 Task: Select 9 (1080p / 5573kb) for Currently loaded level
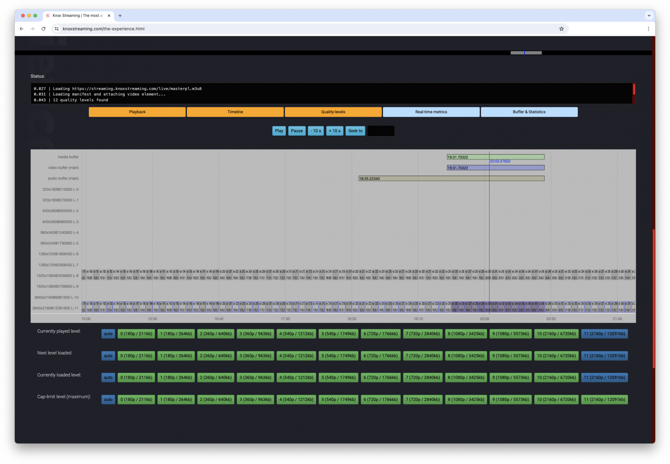pyautogui.click(x=511, y=378)
